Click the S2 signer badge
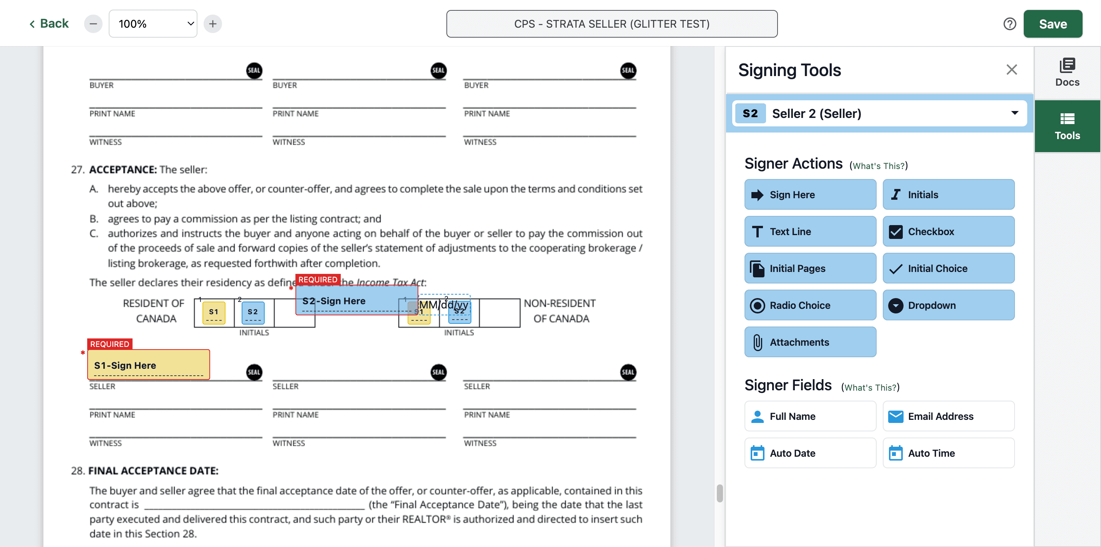This screenshot has height=547, width=1101. [x=750, y=113]
